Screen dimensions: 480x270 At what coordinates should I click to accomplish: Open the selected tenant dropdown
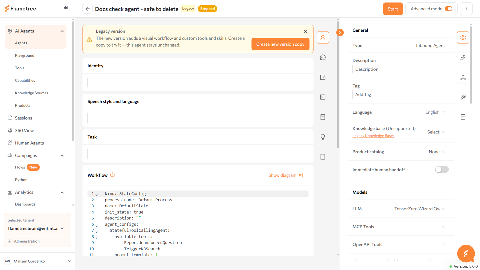point(36,228)
